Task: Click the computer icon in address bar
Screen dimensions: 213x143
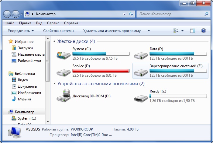Action: 27,14
